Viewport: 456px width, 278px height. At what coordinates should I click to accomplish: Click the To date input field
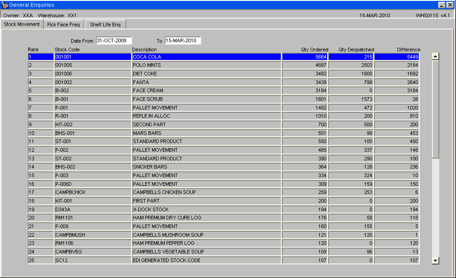pyautogui.click(x=183, y=40)
